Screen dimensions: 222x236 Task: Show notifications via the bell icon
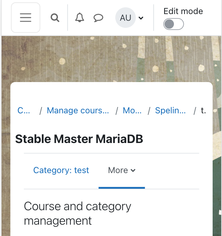pos(80,18)
